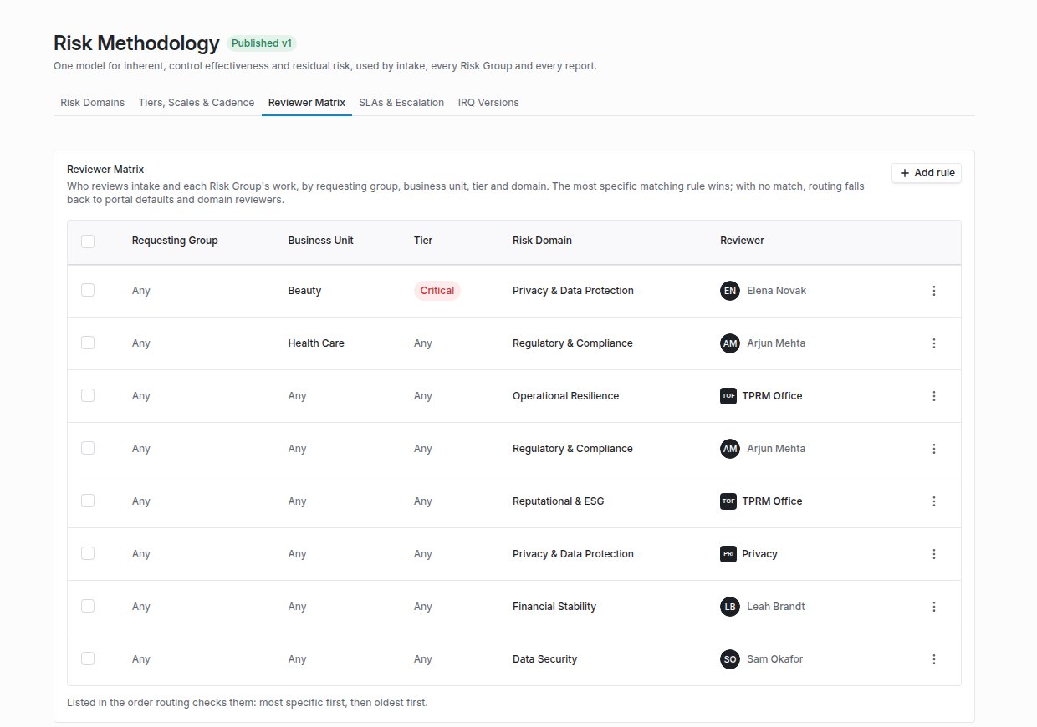Open row menu for Privacy reviewer group rule
Screen dimensions: 1037x727
pos(934,554)
